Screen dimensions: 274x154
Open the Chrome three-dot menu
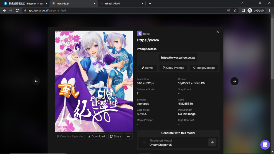click(269, 10)
